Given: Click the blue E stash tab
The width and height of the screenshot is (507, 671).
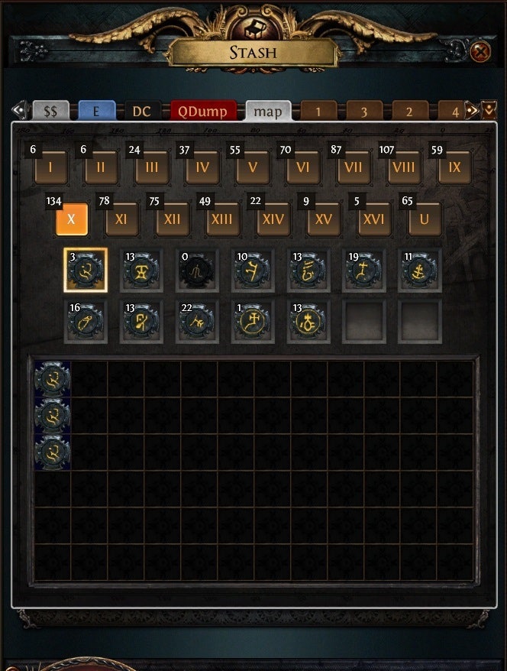Looking at the screenshot, I should click(97, 112).
